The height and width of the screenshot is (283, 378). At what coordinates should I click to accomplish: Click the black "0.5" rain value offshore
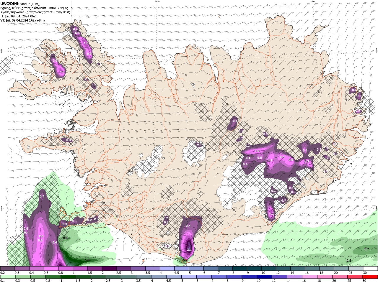pos(349,261)
